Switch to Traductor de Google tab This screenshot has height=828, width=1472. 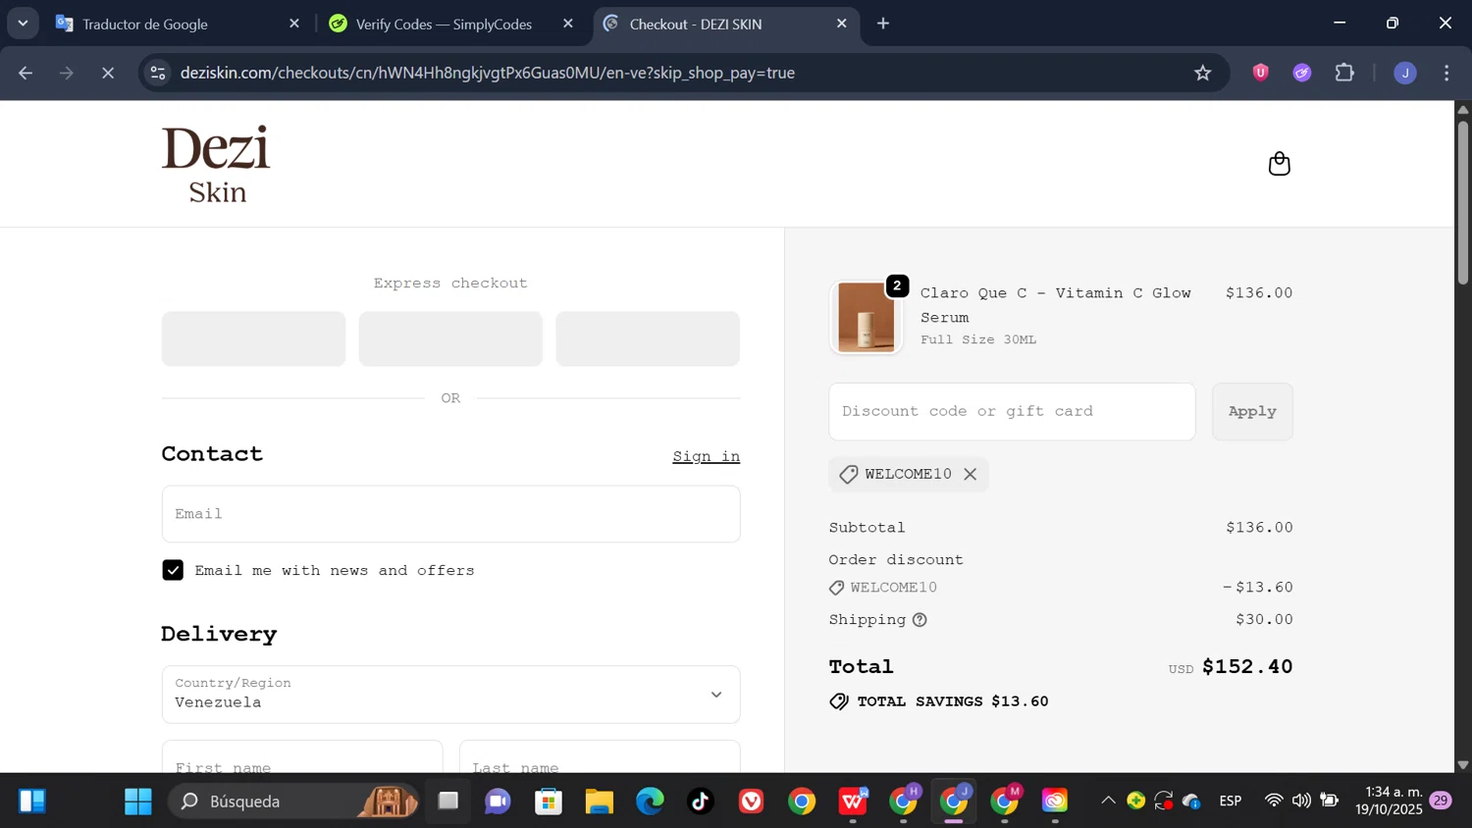pyautogui.click(x=177, y=24)
